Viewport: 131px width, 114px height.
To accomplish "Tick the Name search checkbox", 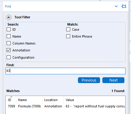I will tap(8, 36).
